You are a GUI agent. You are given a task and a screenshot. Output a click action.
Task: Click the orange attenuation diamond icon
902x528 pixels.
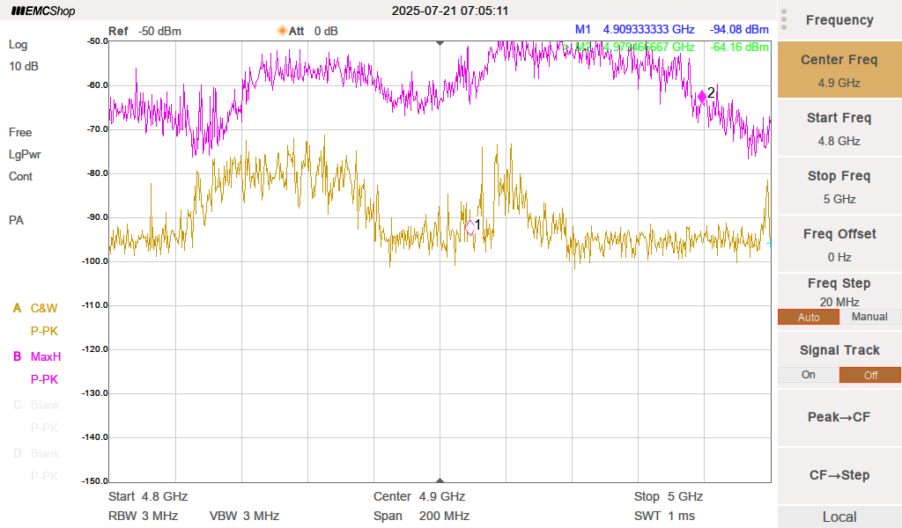click(x=282, y=31)
